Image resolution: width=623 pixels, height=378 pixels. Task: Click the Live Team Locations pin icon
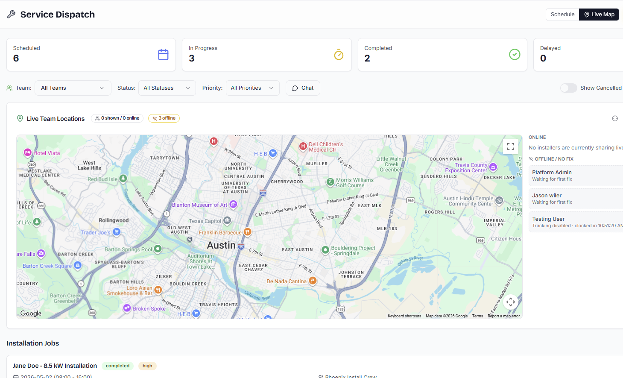click(x=20, y=118)
